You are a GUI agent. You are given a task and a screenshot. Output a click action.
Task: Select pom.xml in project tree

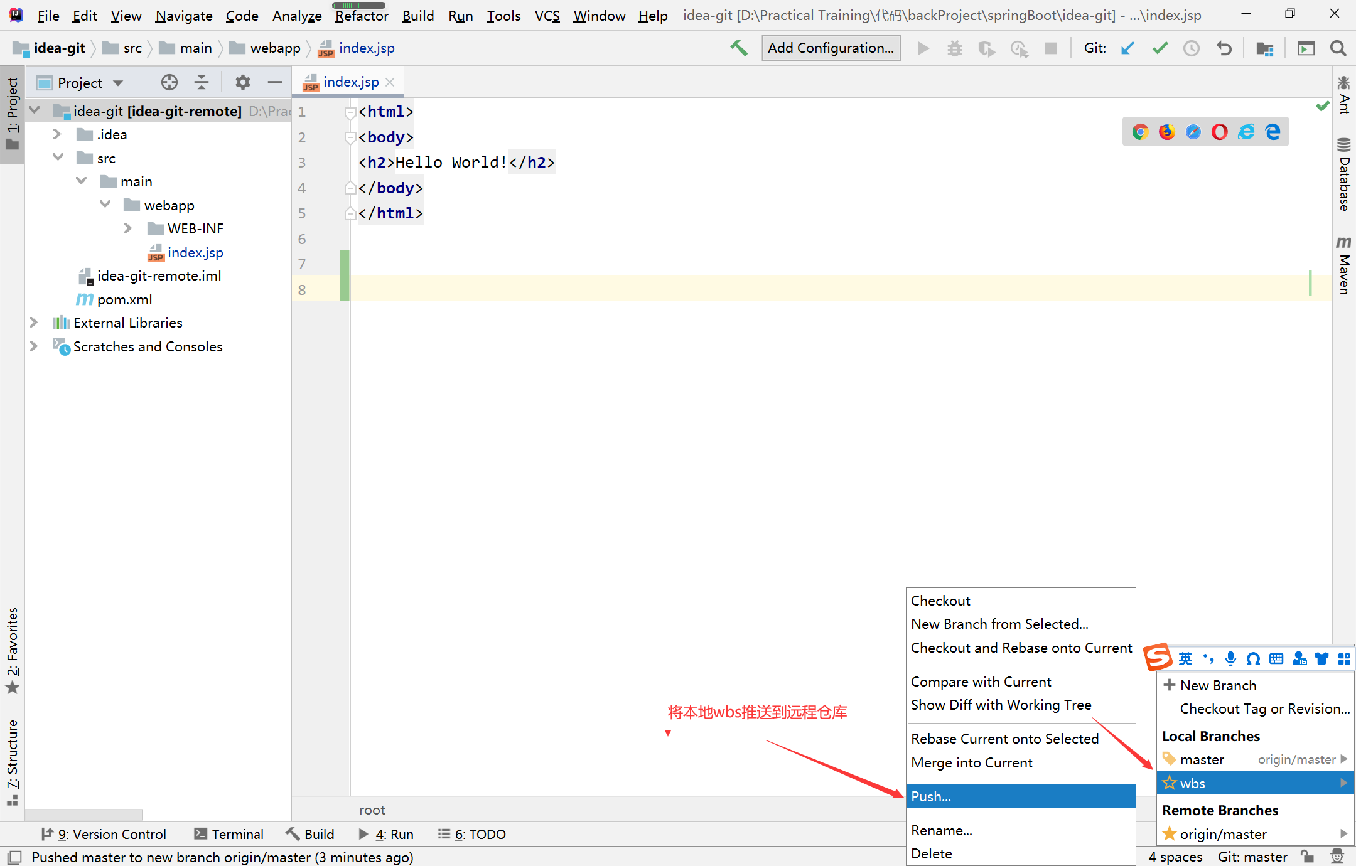[114, 299]
